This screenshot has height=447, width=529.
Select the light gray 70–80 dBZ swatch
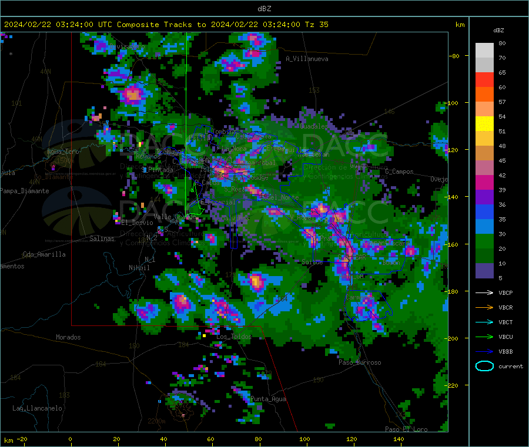point(484,51)
